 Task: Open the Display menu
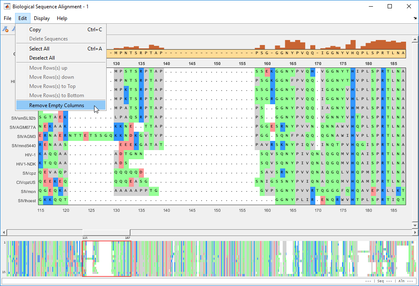pos(42,18)
